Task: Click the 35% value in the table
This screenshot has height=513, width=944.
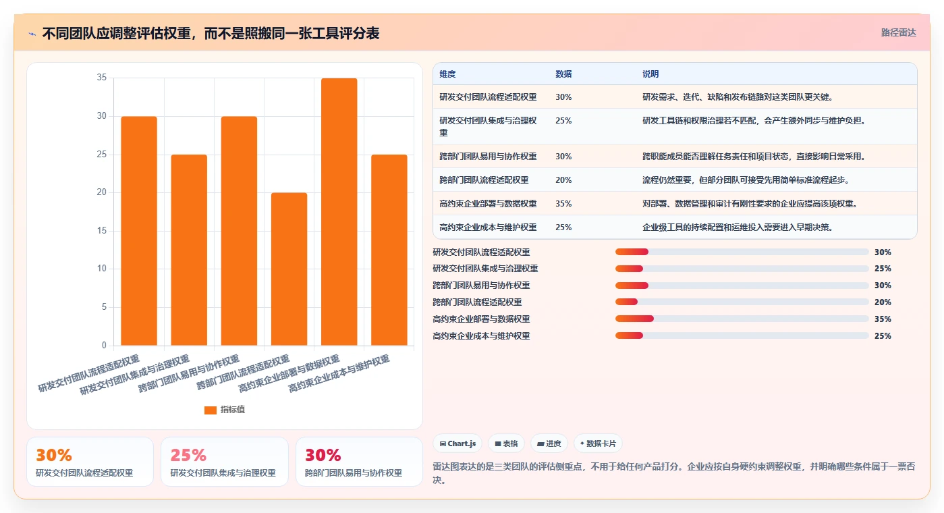Action: click(563, 204)
